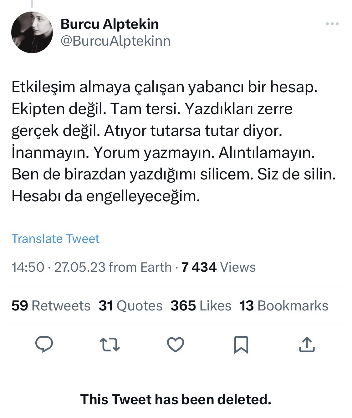Click the reply speech bubble icon

point(44,344)
